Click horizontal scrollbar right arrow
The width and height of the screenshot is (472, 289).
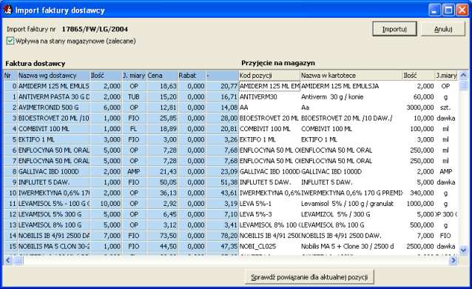(x=453, y=260)
